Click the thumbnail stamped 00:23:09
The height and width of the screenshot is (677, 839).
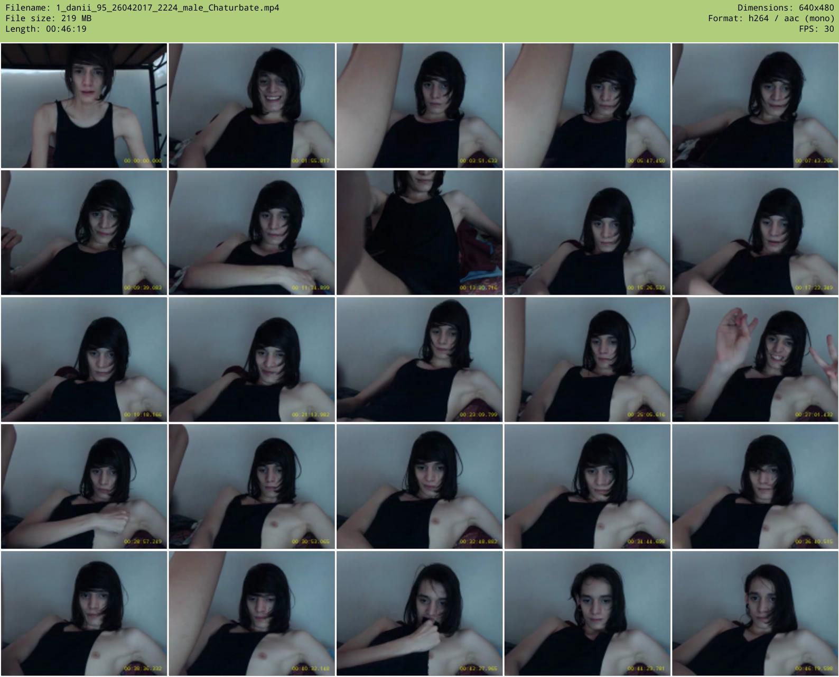coord(420,360)
